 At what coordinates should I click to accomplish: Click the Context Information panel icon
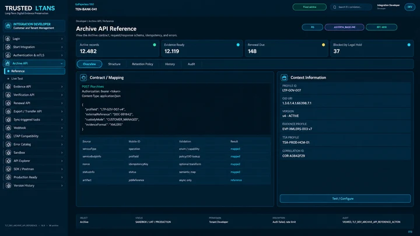point(284,78)
